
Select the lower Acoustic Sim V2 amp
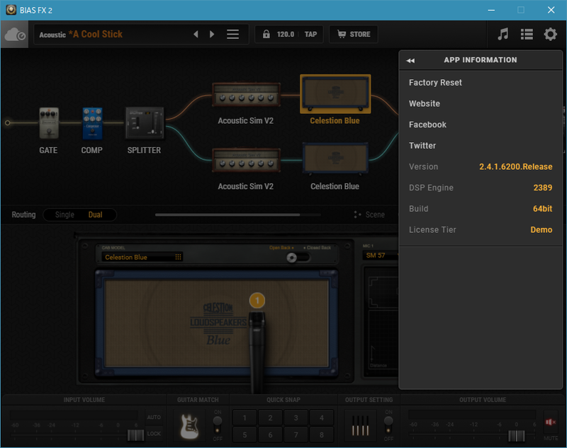click(246, 160)
